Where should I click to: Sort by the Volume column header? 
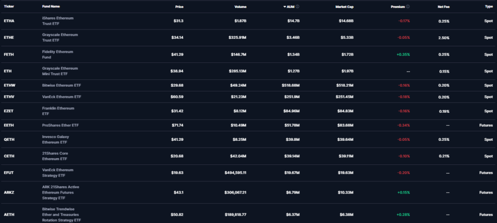[240, 7]
